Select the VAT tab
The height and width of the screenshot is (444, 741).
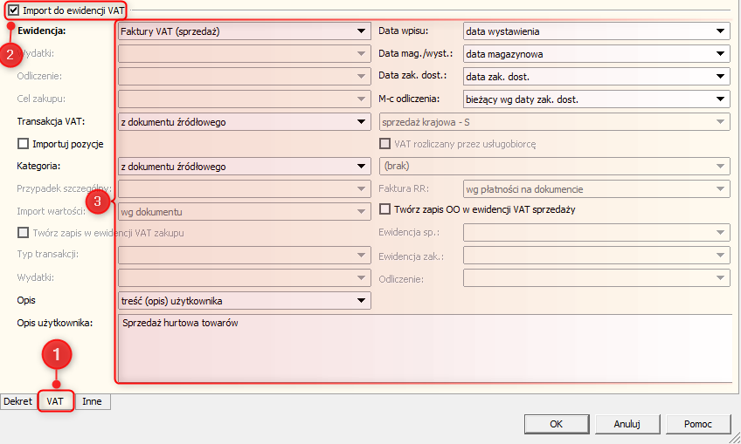coord(55,401)
